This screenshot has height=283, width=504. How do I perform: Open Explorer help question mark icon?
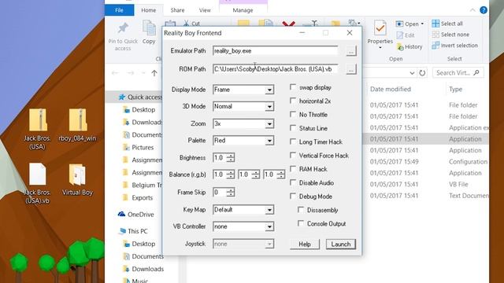tap(484, 10)
